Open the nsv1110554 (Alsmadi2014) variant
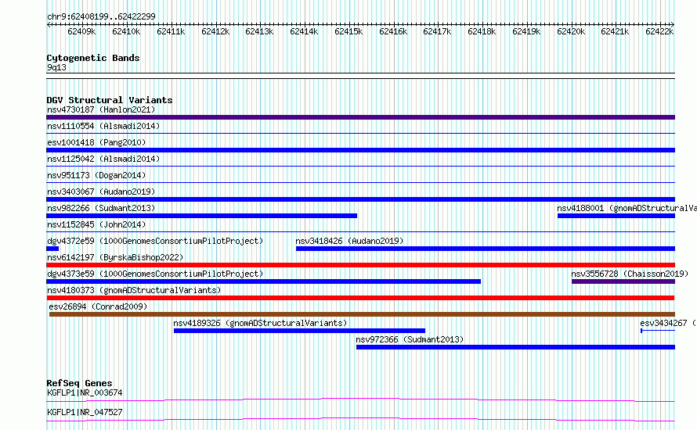 [x=103, y=126]
